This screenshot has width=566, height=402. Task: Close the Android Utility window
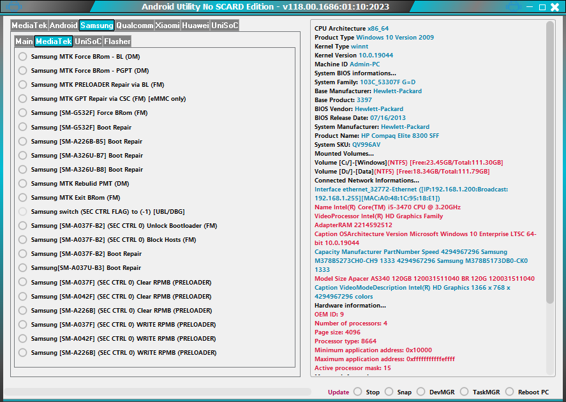pyautogui.click(x=555, y=7)
